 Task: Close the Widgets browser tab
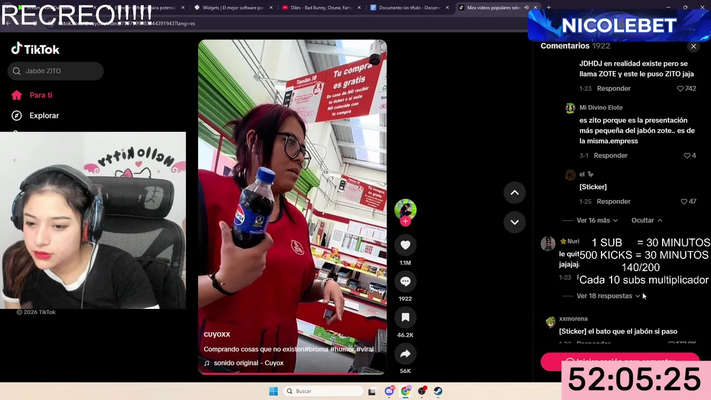coord(271,8)
